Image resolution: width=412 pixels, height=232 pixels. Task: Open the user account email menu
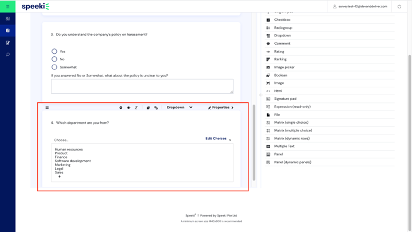pyautogui.click(x=360, y=7)
